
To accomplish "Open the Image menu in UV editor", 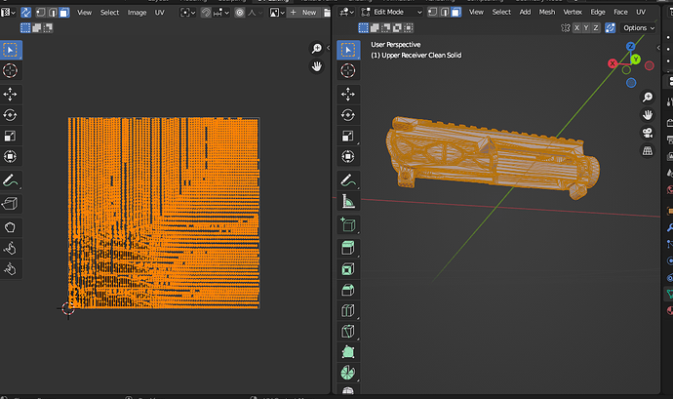I will (x=137, y=13).
